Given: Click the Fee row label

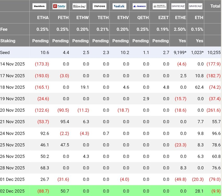Looking at the screenshot, I should pos(4,29).
